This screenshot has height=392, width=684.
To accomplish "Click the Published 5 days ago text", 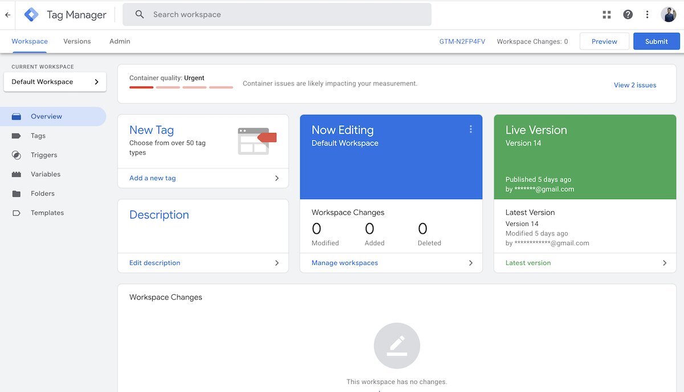I will pos(539,180).
